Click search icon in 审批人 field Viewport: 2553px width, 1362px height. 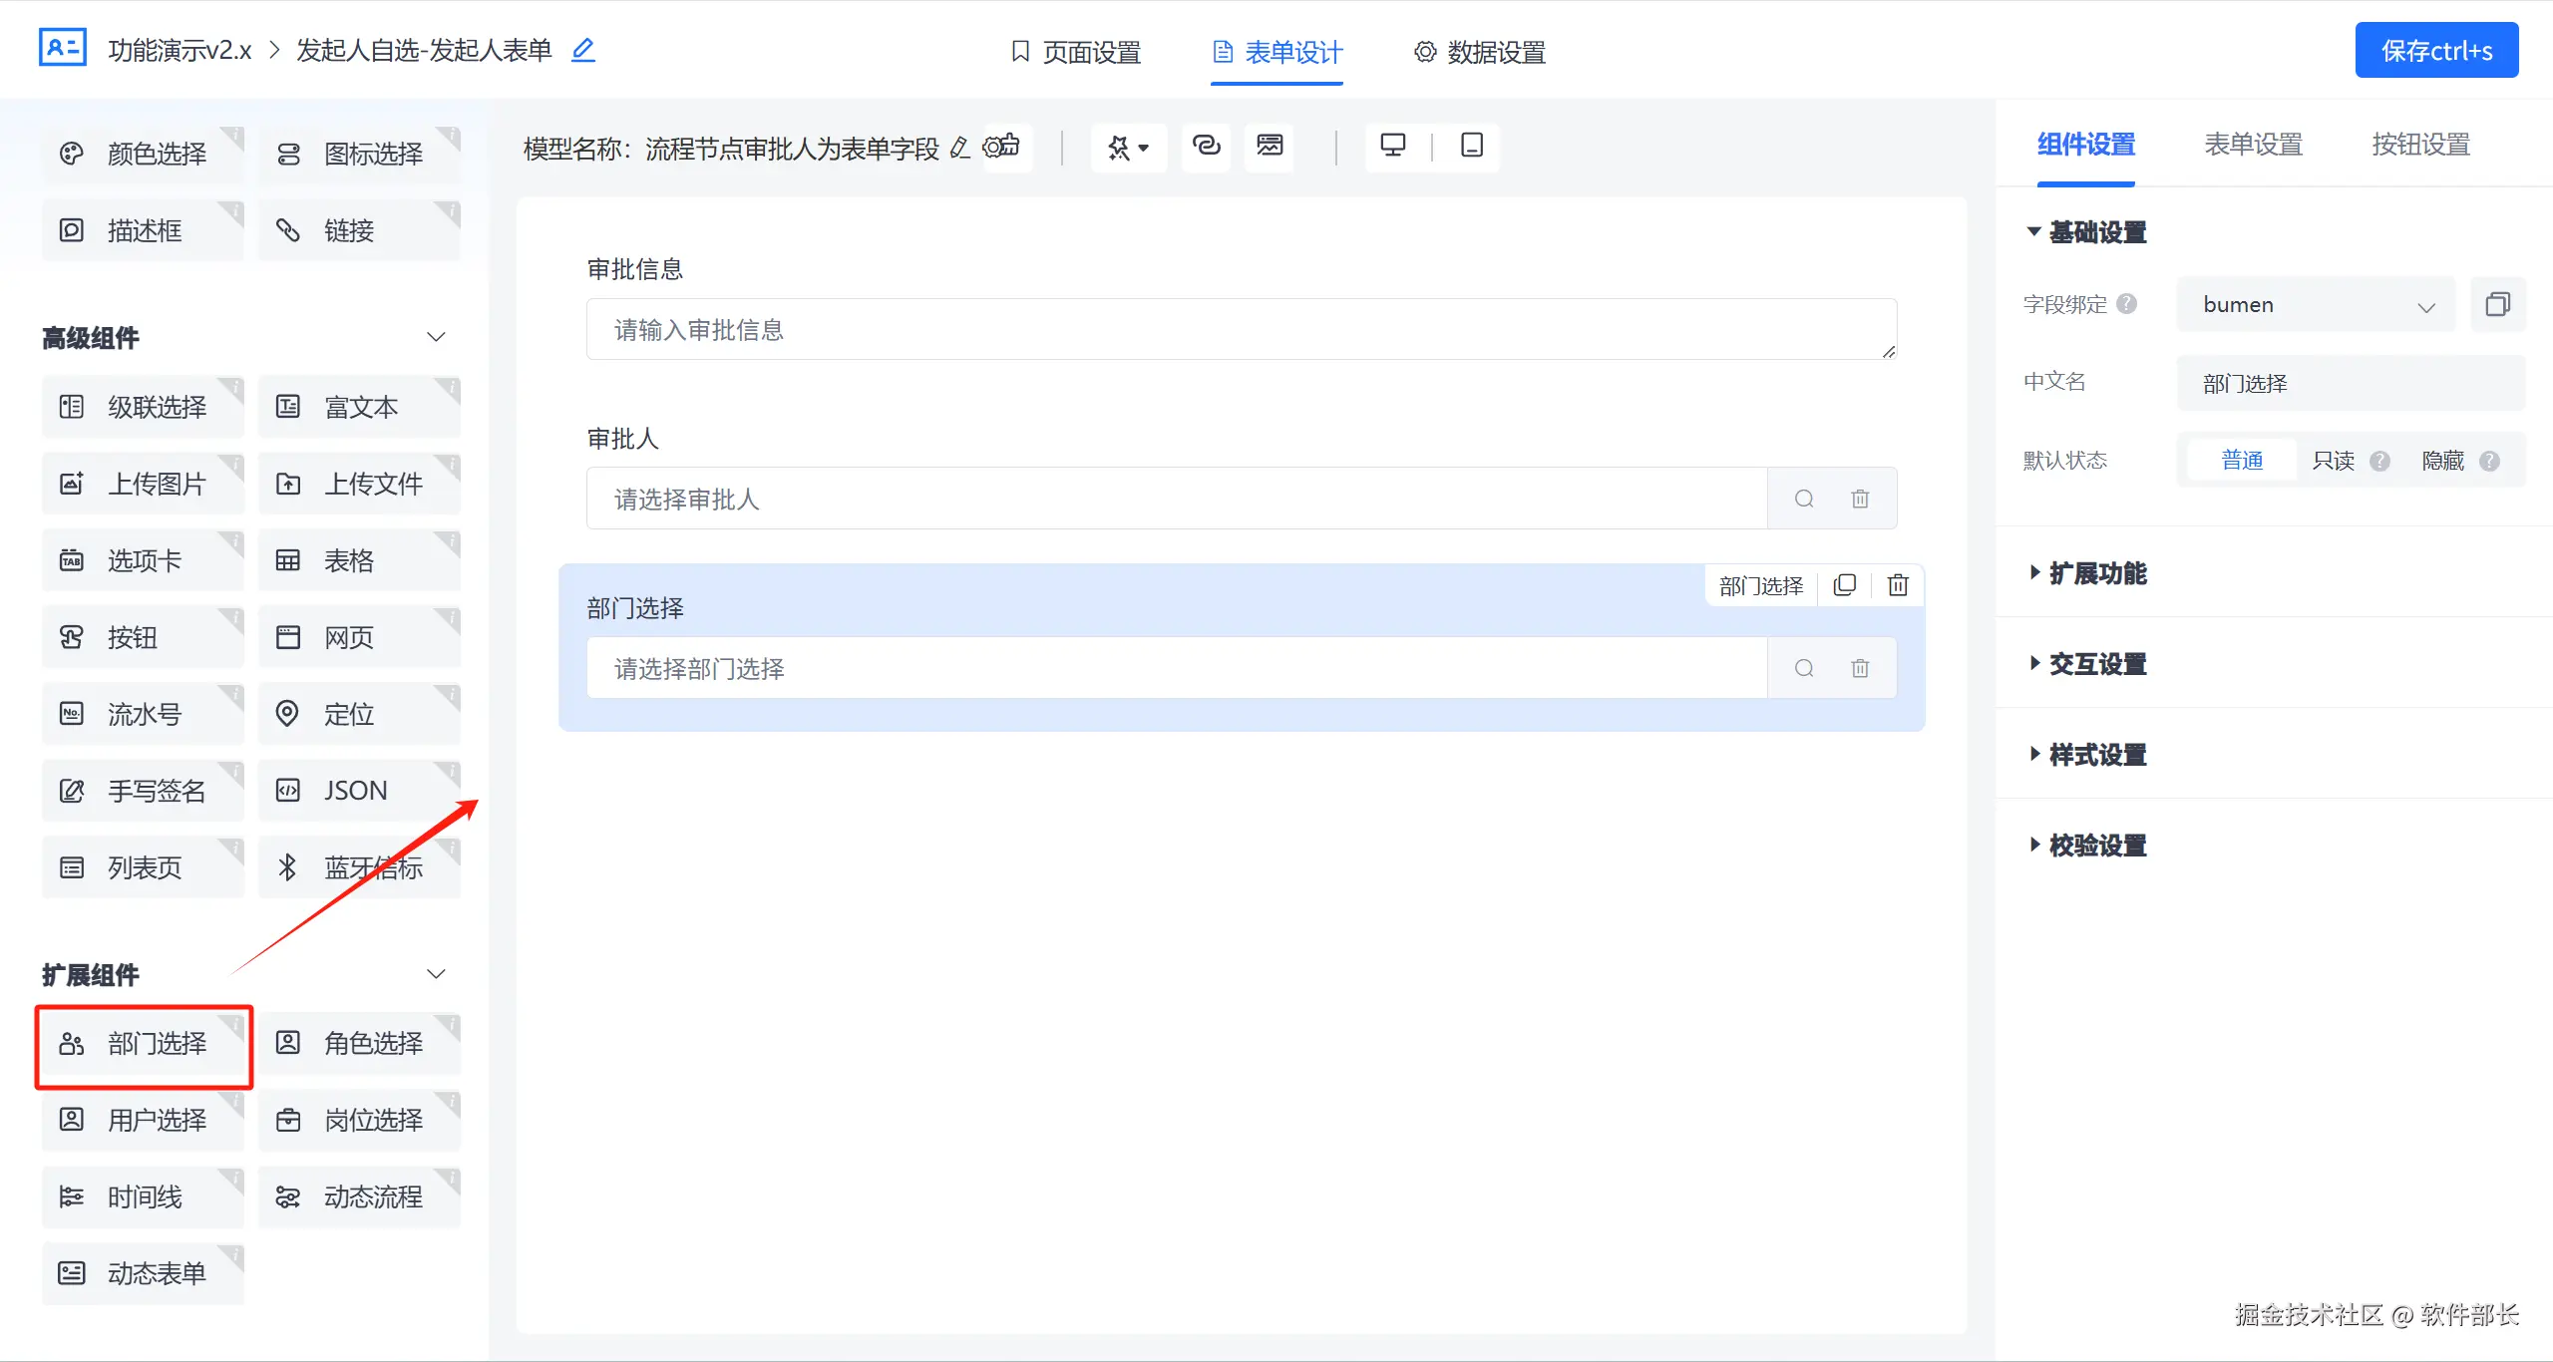click(1804, 499)
